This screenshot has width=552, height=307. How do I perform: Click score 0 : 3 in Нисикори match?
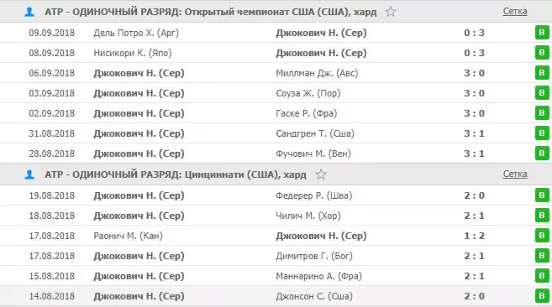pyautogui.click(x=474, y=53)
